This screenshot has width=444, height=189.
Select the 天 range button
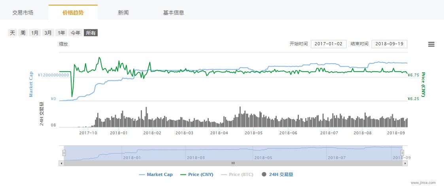tap(12, 33)
